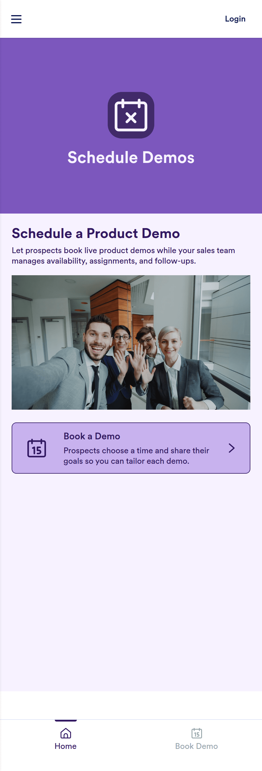Open the hamburger menu
Screen dimensions: 262x771
(x=16, y=19)
